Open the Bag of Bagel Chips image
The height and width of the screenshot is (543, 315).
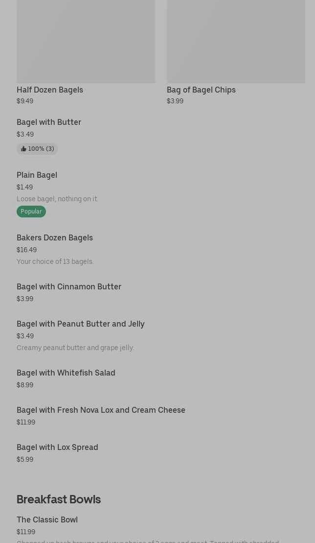tap(236, 42)
